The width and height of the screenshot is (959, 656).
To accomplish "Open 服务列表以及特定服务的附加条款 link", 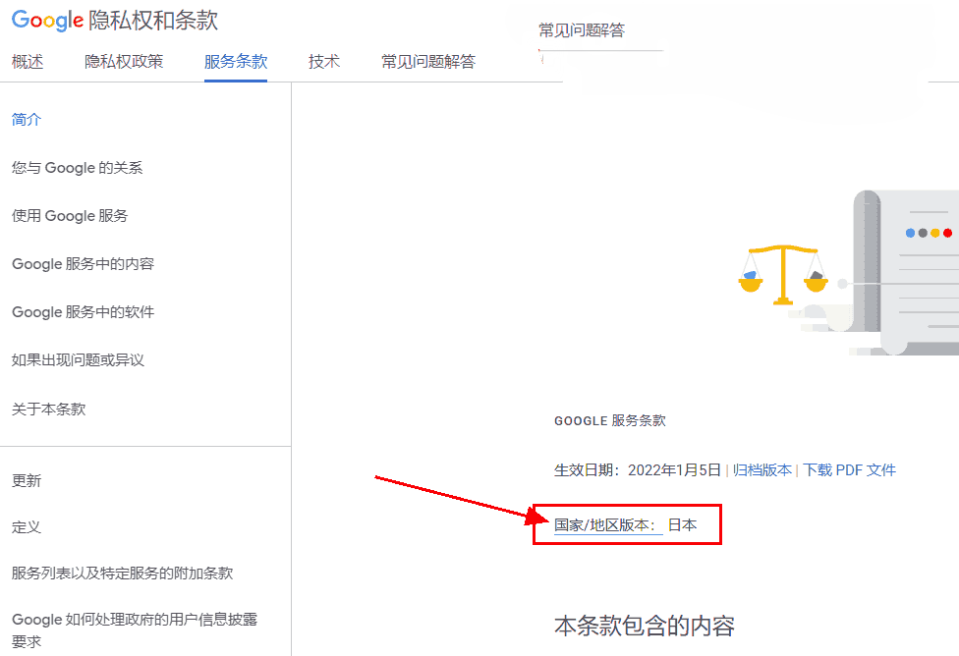I will click(123, 574).
